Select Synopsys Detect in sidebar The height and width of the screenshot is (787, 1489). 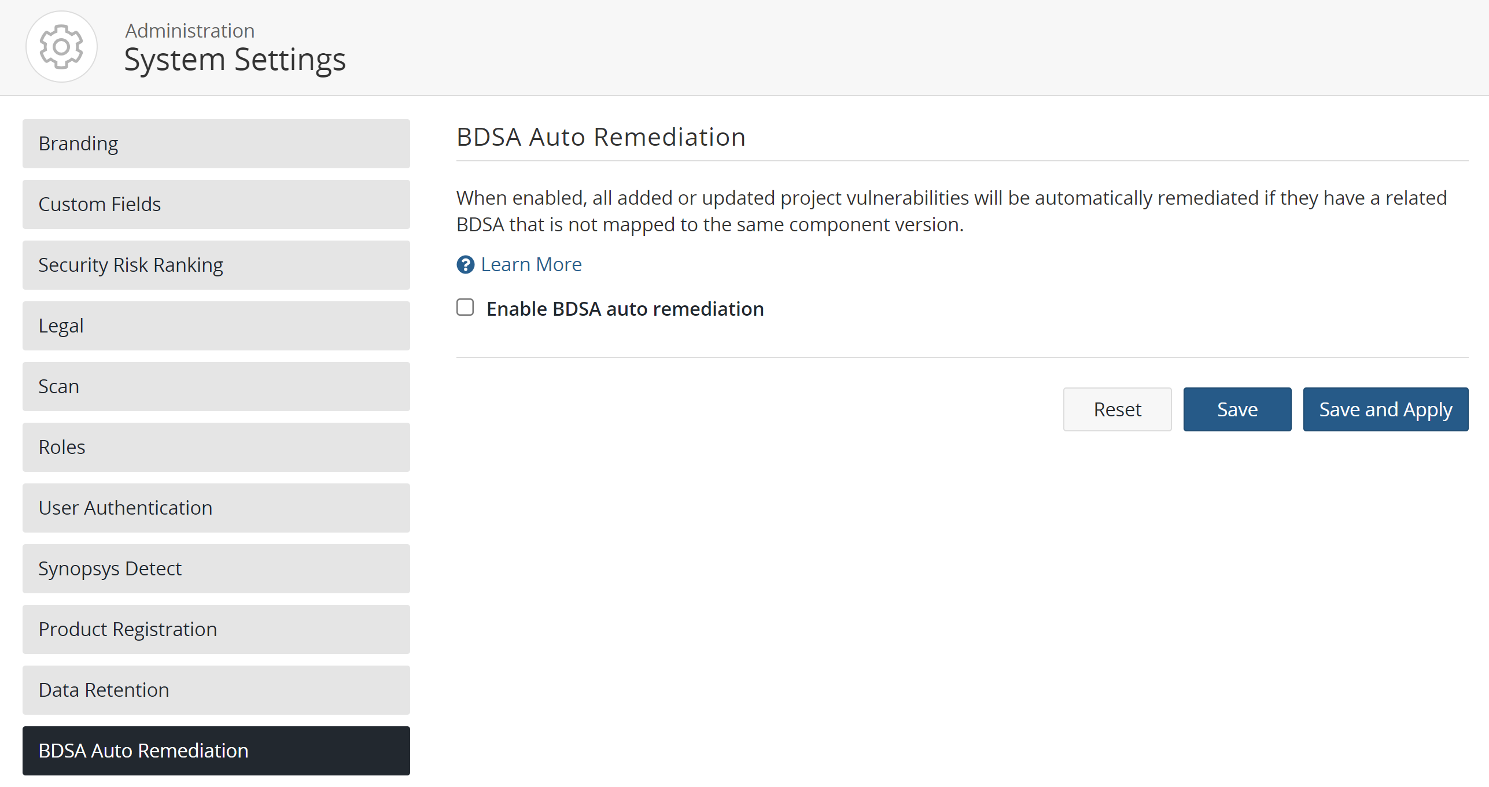click(x=216, y=568)
